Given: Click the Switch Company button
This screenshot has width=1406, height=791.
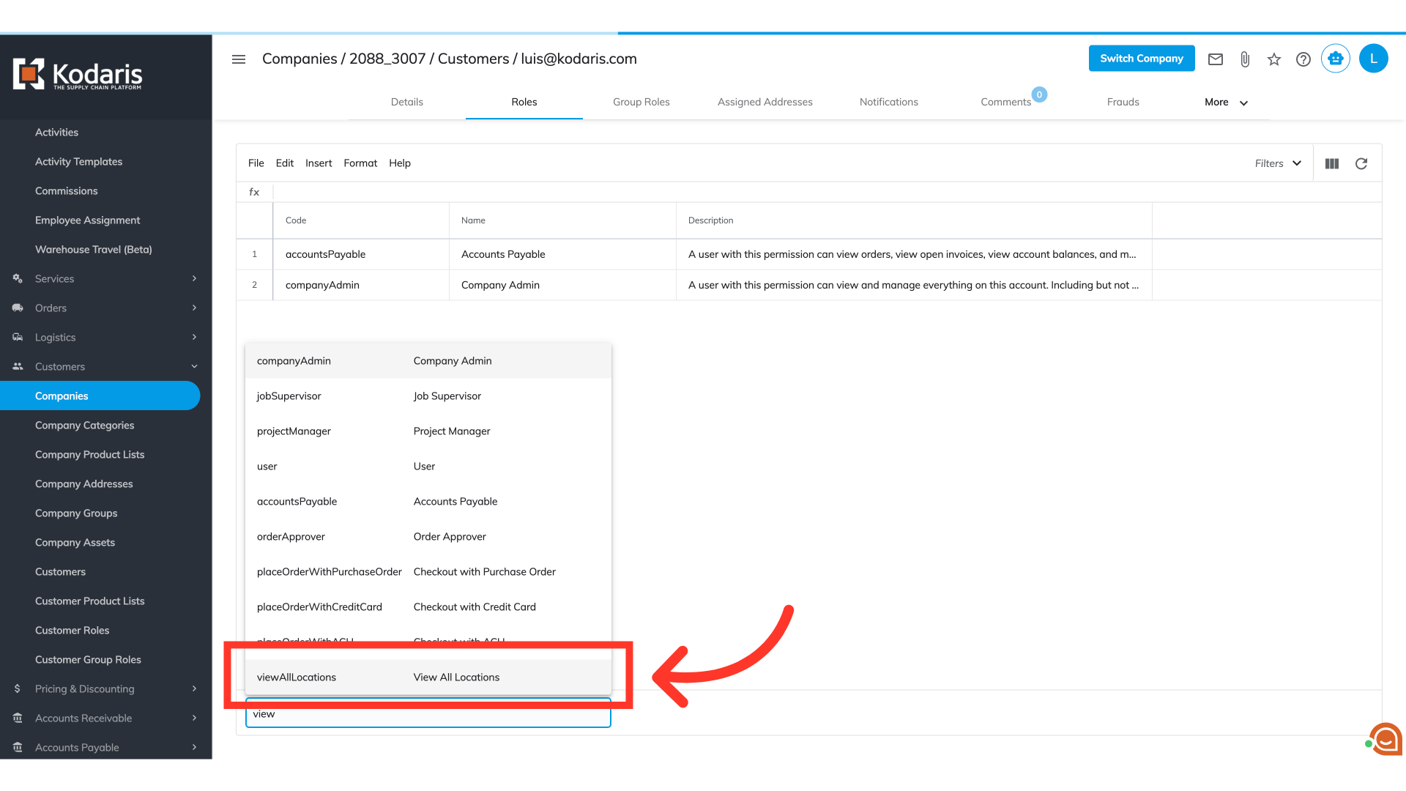Looking at the screenshot, I should click(x=1142, y=59).
